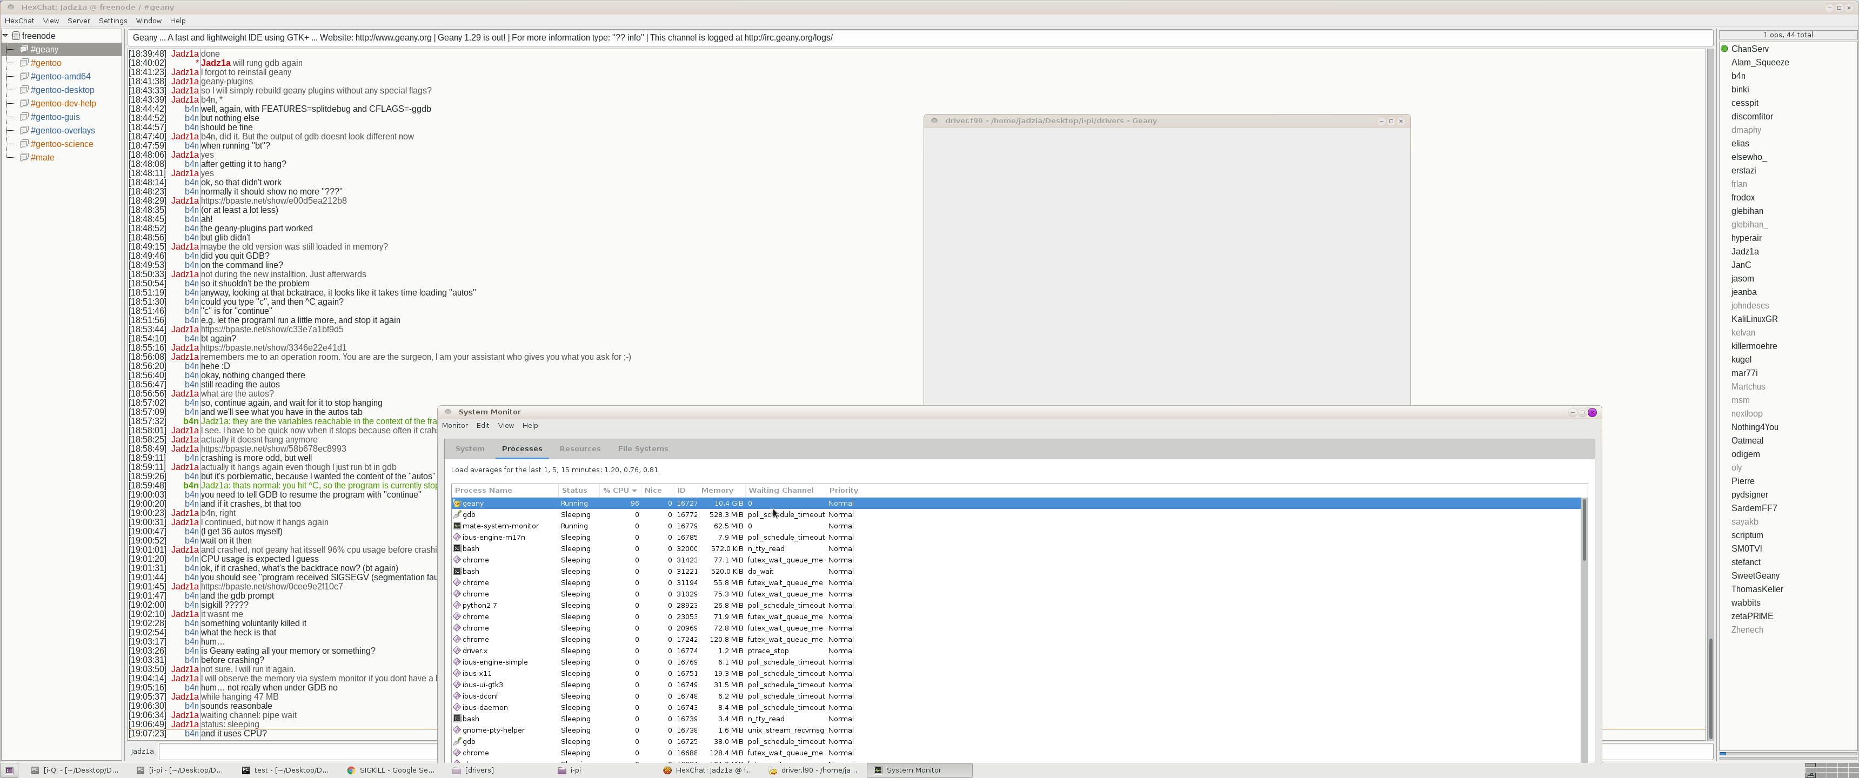Click ChanServ green status dot
Screen dimensions: 1859x778
[1725, 49]
